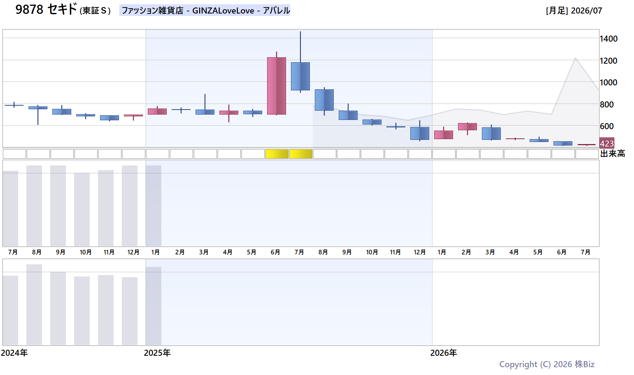Click the 800 price axis label
Image resolution: width=634 pixels, height=375 pixels.
click(x=607, y=105)
